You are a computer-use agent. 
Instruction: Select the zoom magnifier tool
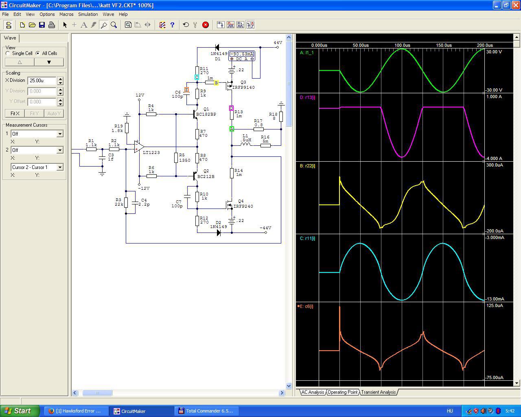[114, 25]
